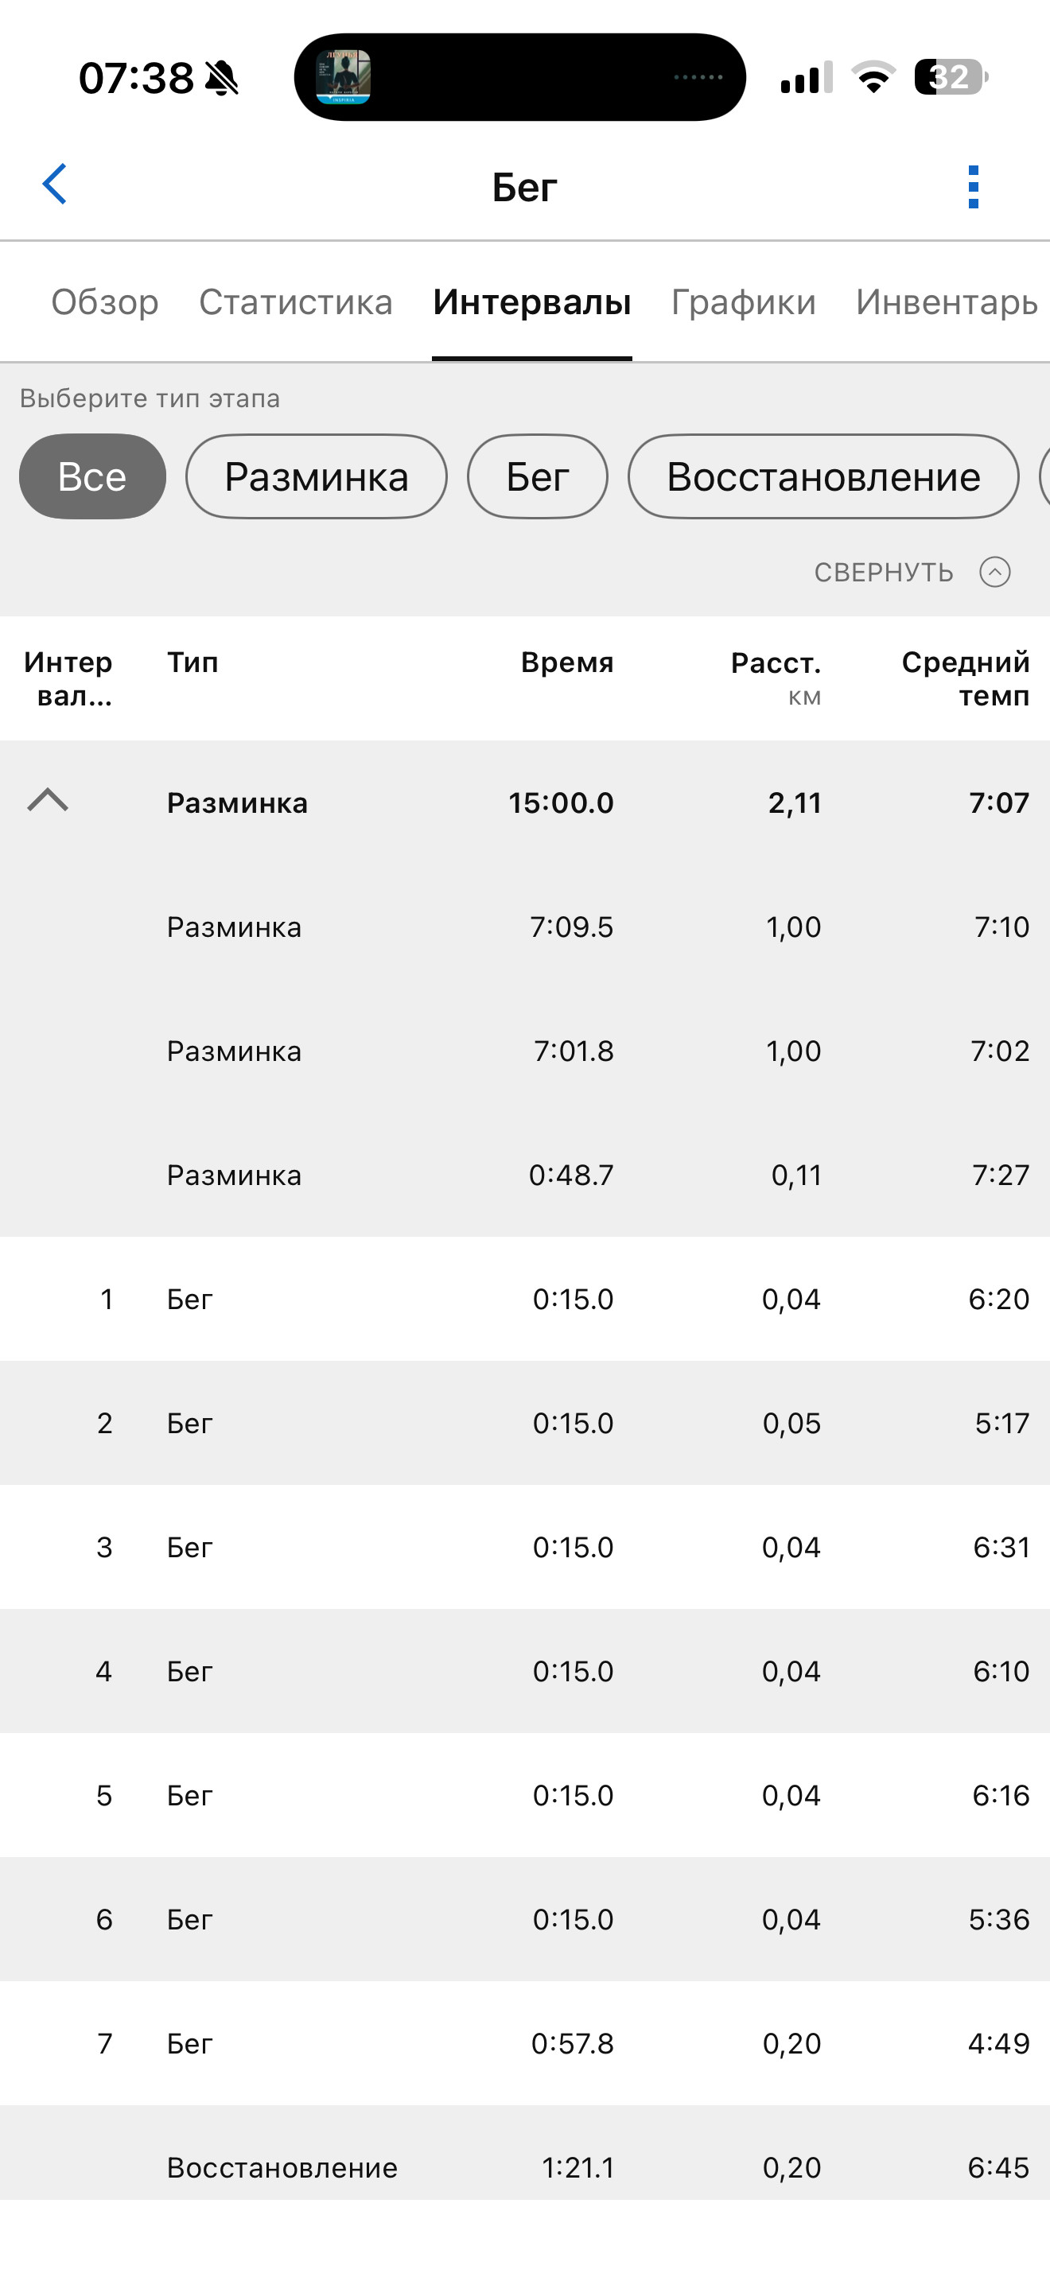Screen dimensions: 1050x2281
Task: Select the Все filter chip
Action: (92, 476)
